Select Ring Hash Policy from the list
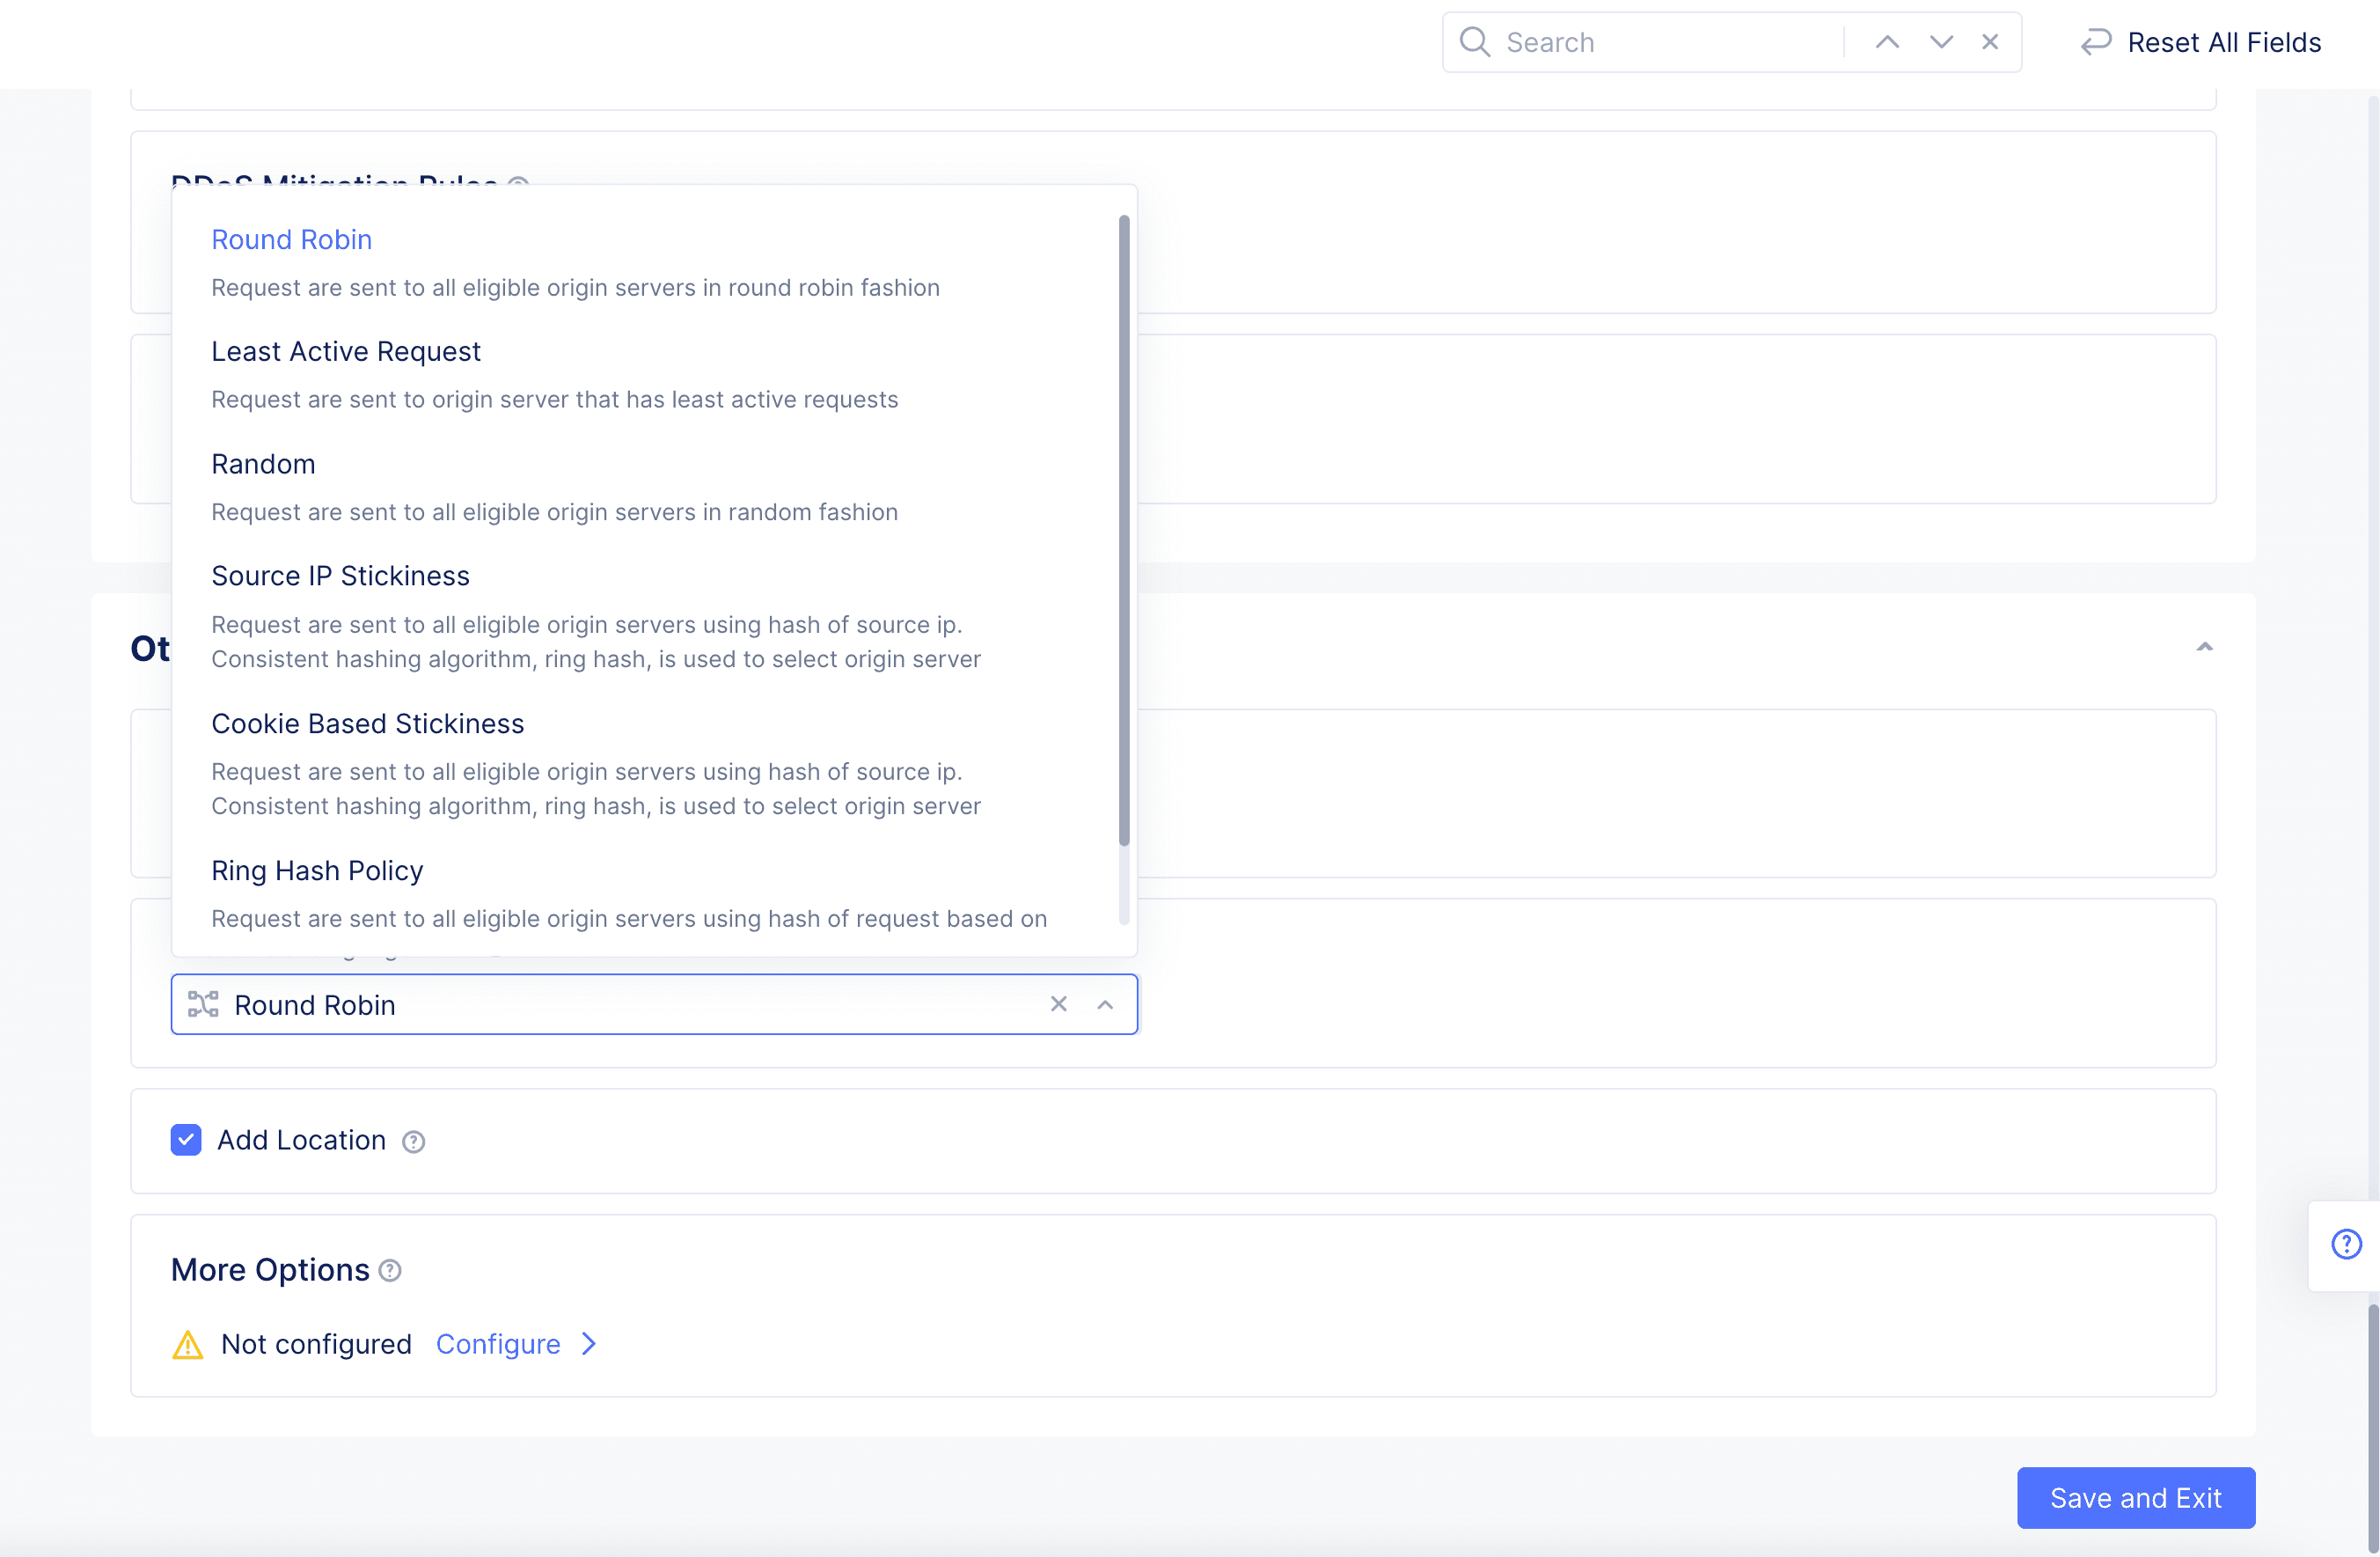The height and width of the screenshot is (1557, 2380). coord(316,869)
